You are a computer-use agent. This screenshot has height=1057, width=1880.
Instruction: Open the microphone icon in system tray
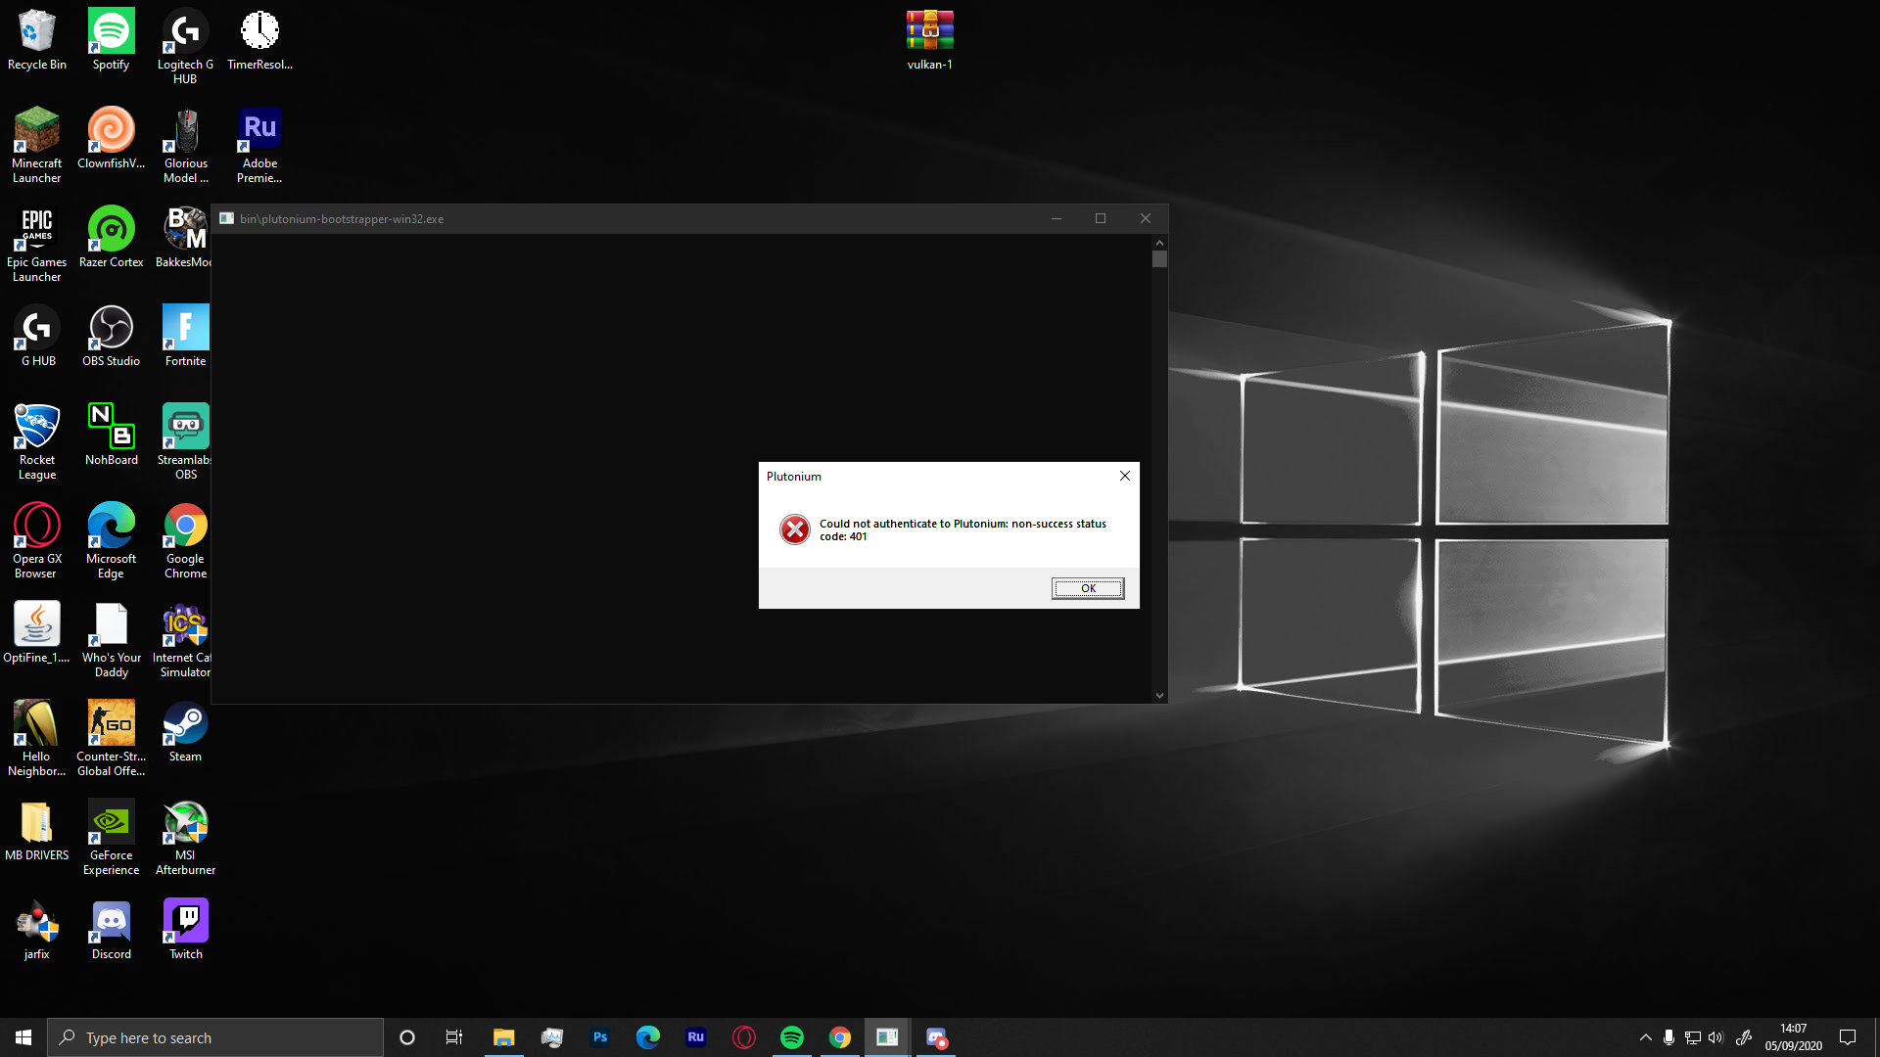(x=1668, y=1037)
